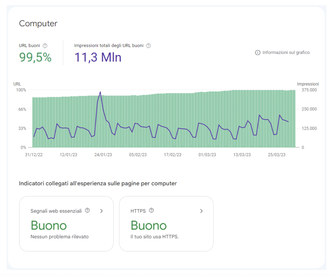Click the Nessun problema rilevato text
This screenshot has width=333, height=276.
pyautogui.click(x=59, y=237)
